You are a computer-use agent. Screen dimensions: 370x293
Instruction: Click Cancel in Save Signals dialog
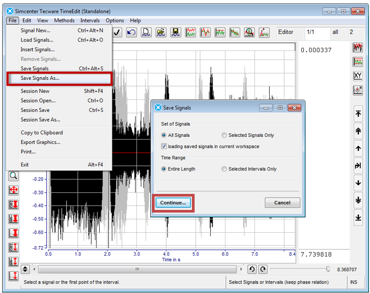coord(282,203)
